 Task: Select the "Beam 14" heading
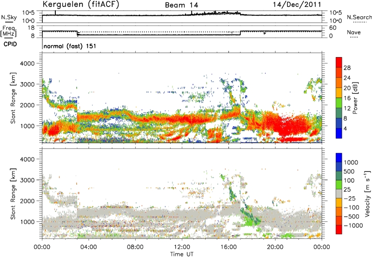click(181, 5)
